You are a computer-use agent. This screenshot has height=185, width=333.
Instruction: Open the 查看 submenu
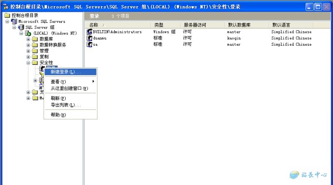click(x=70, y=81)
